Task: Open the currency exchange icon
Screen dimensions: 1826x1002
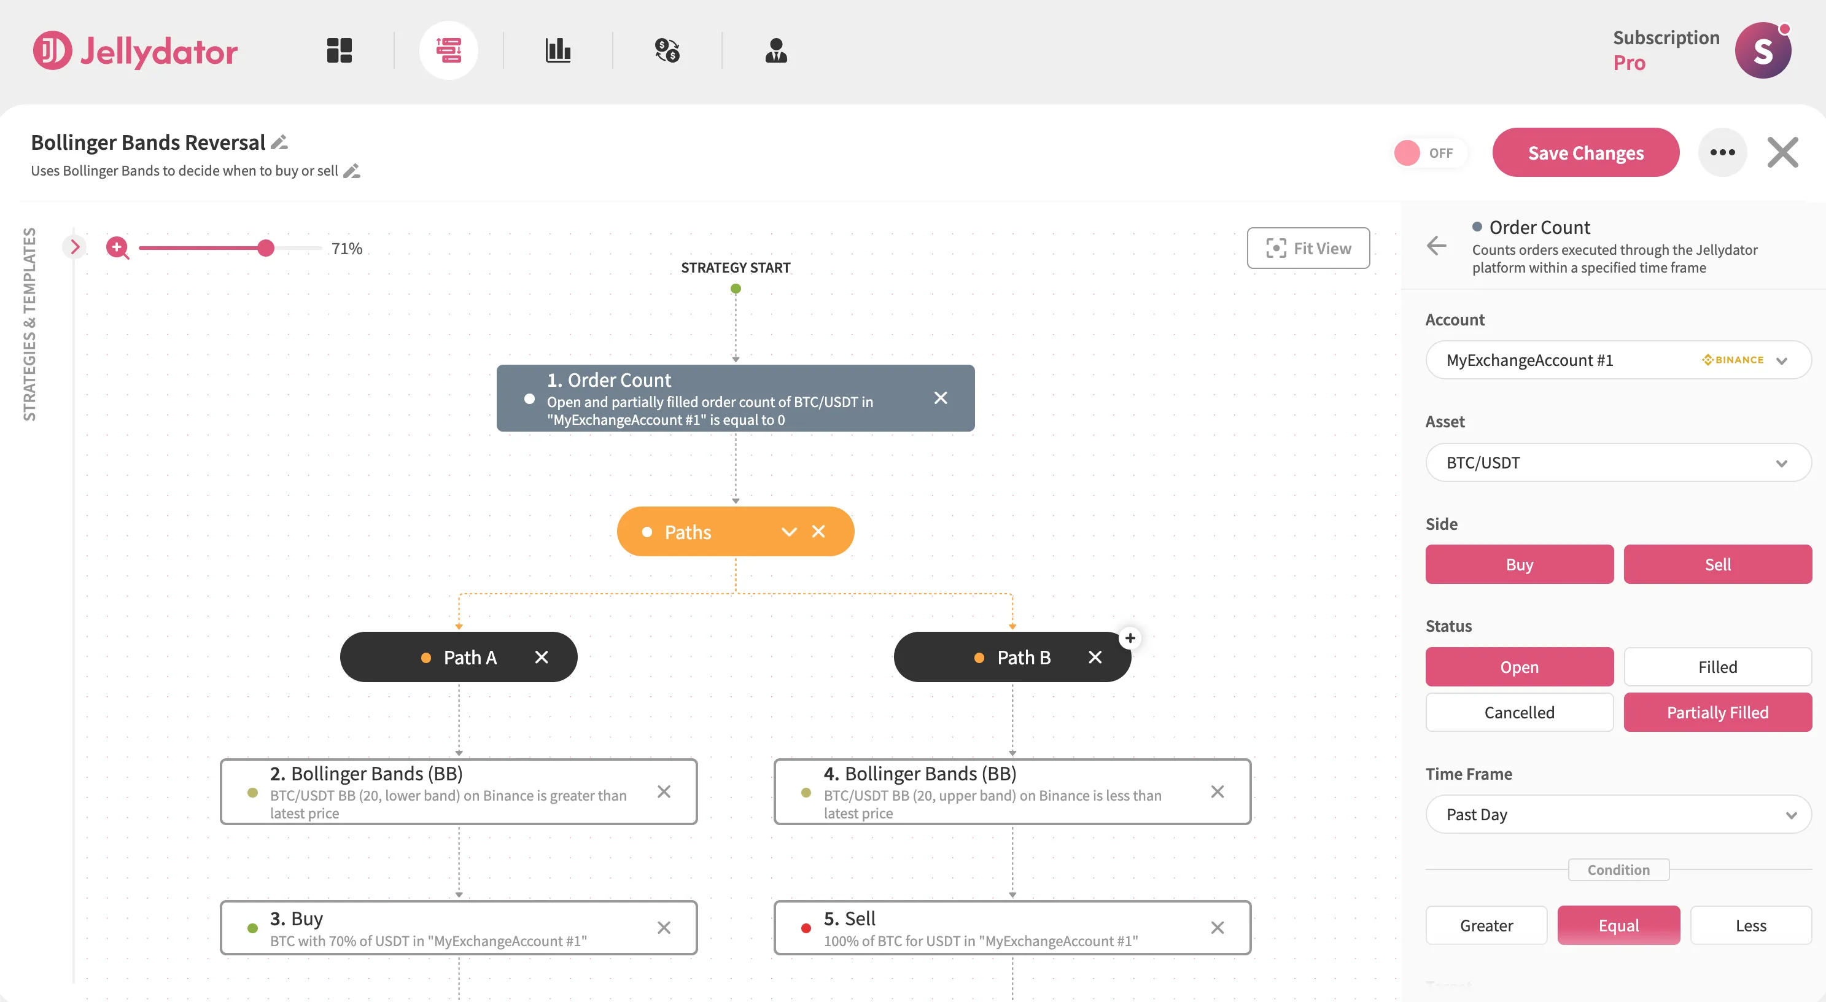Action: [x=667, y=50]
